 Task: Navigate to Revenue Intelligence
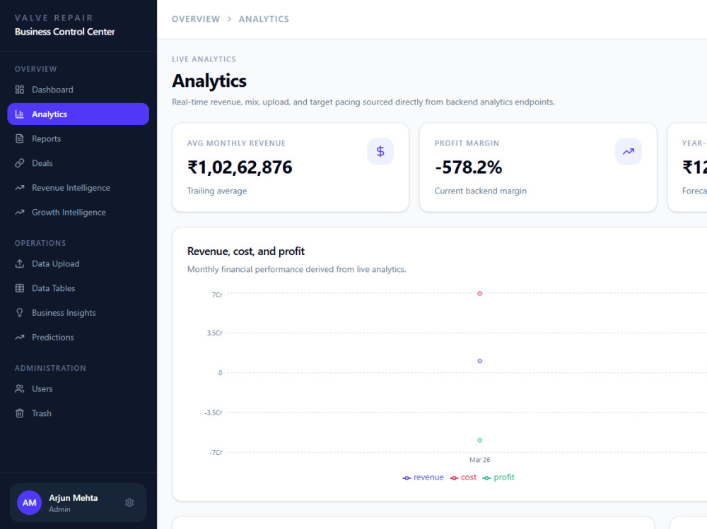(x=78, y=188)
